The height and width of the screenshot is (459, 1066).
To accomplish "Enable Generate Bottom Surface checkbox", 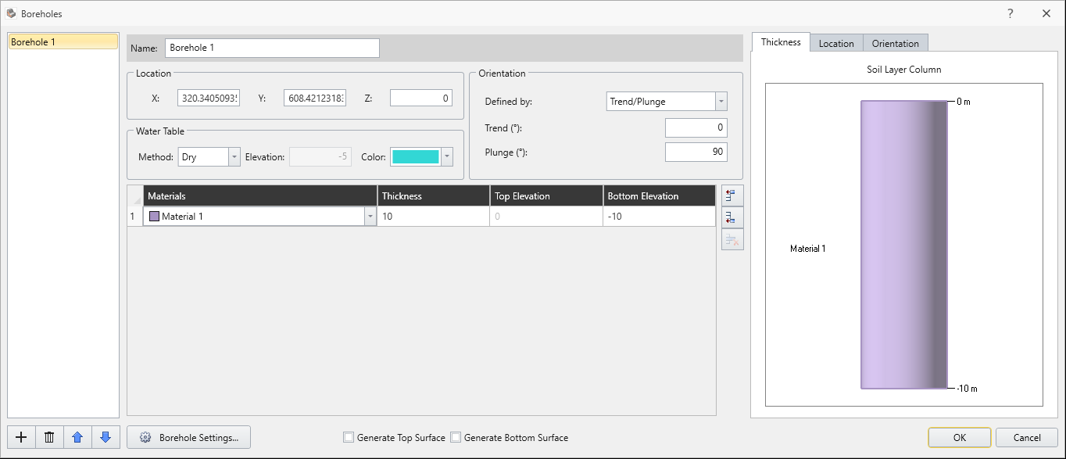I will pos(456,438).
